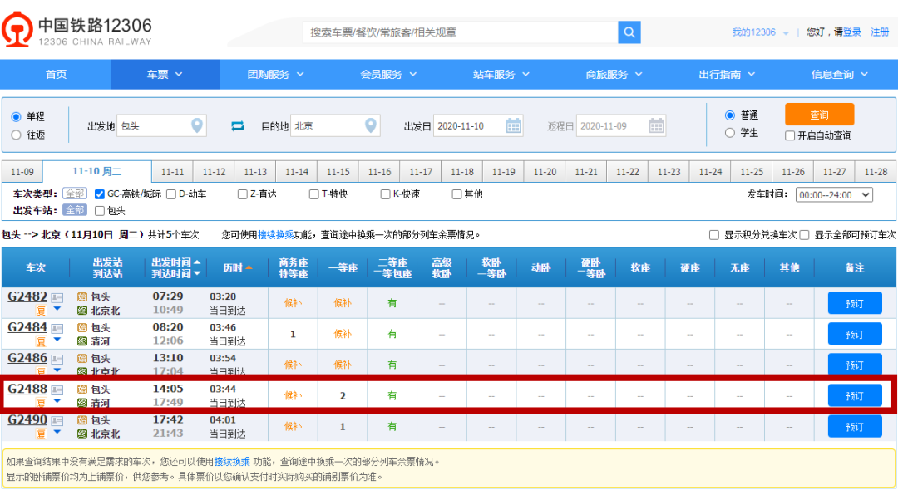898x490 pixels.
Task: Select the 往返 round-trip radio button
Action: pos(17,135)
